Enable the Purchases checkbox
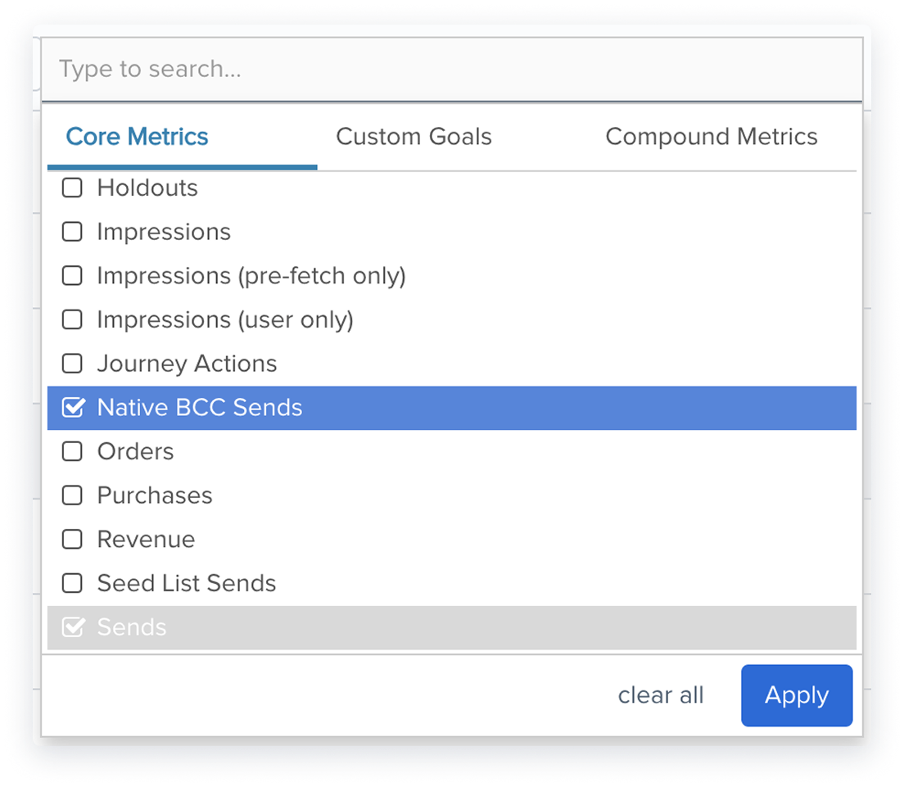 (x=72, y=495)
